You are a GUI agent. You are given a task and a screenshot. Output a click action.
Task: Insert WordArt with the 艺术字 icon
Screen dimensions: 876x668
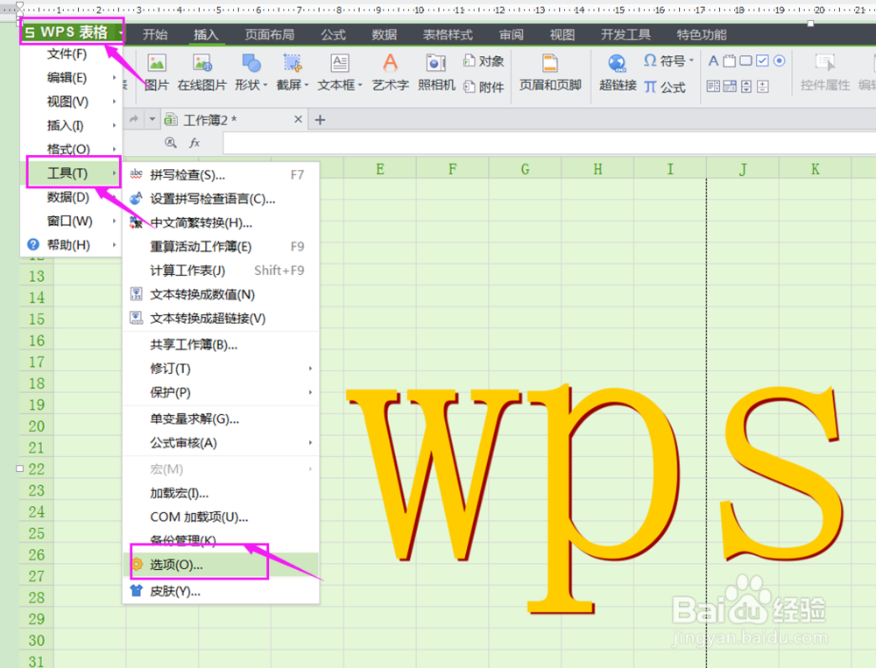tap(389, 70)
